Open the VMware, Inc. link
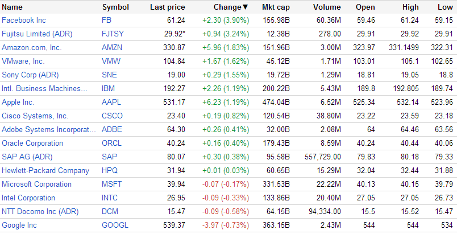This screenshot has width=457, height=234. [x=23, y=61]
